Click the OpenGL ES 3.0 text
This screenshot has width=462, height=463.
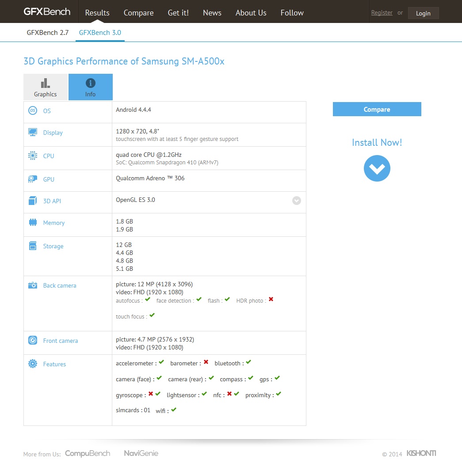[135, 200]
